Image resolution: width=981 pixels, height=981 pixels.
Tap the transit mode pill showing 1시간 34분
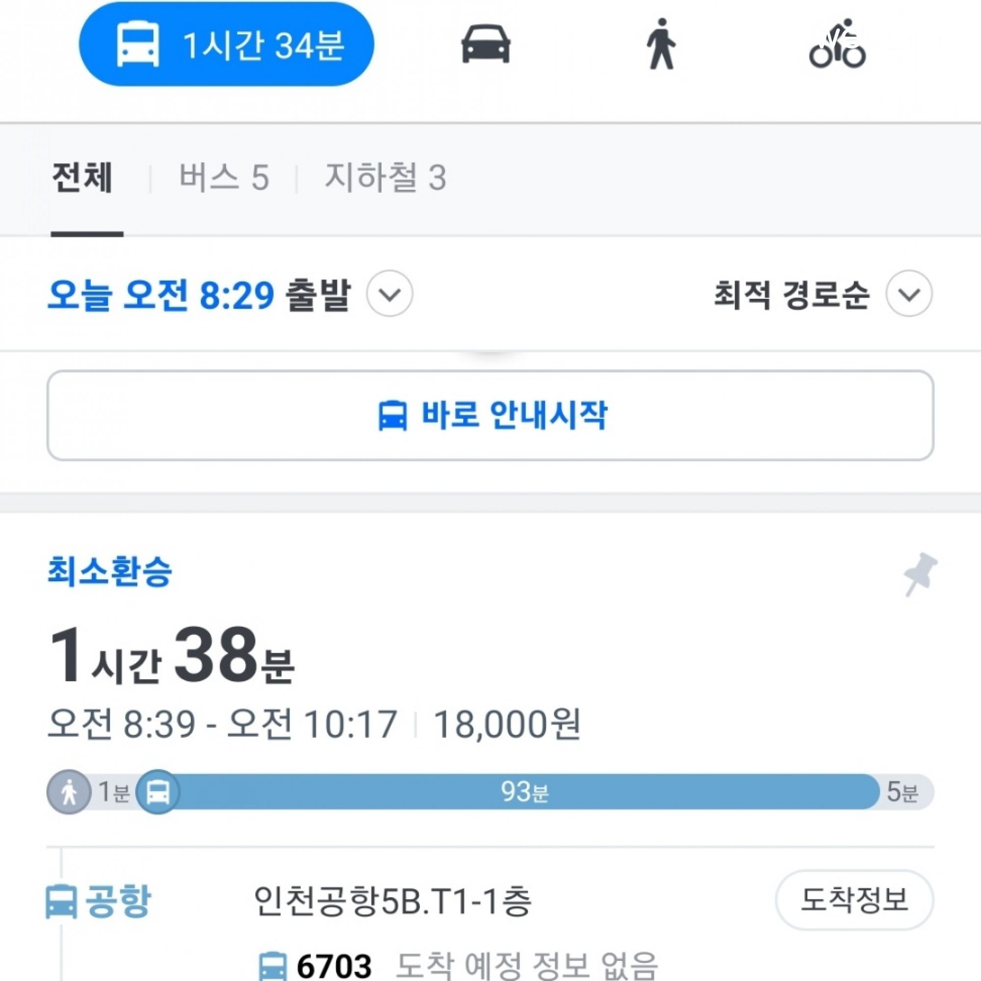tap(227, 44)
